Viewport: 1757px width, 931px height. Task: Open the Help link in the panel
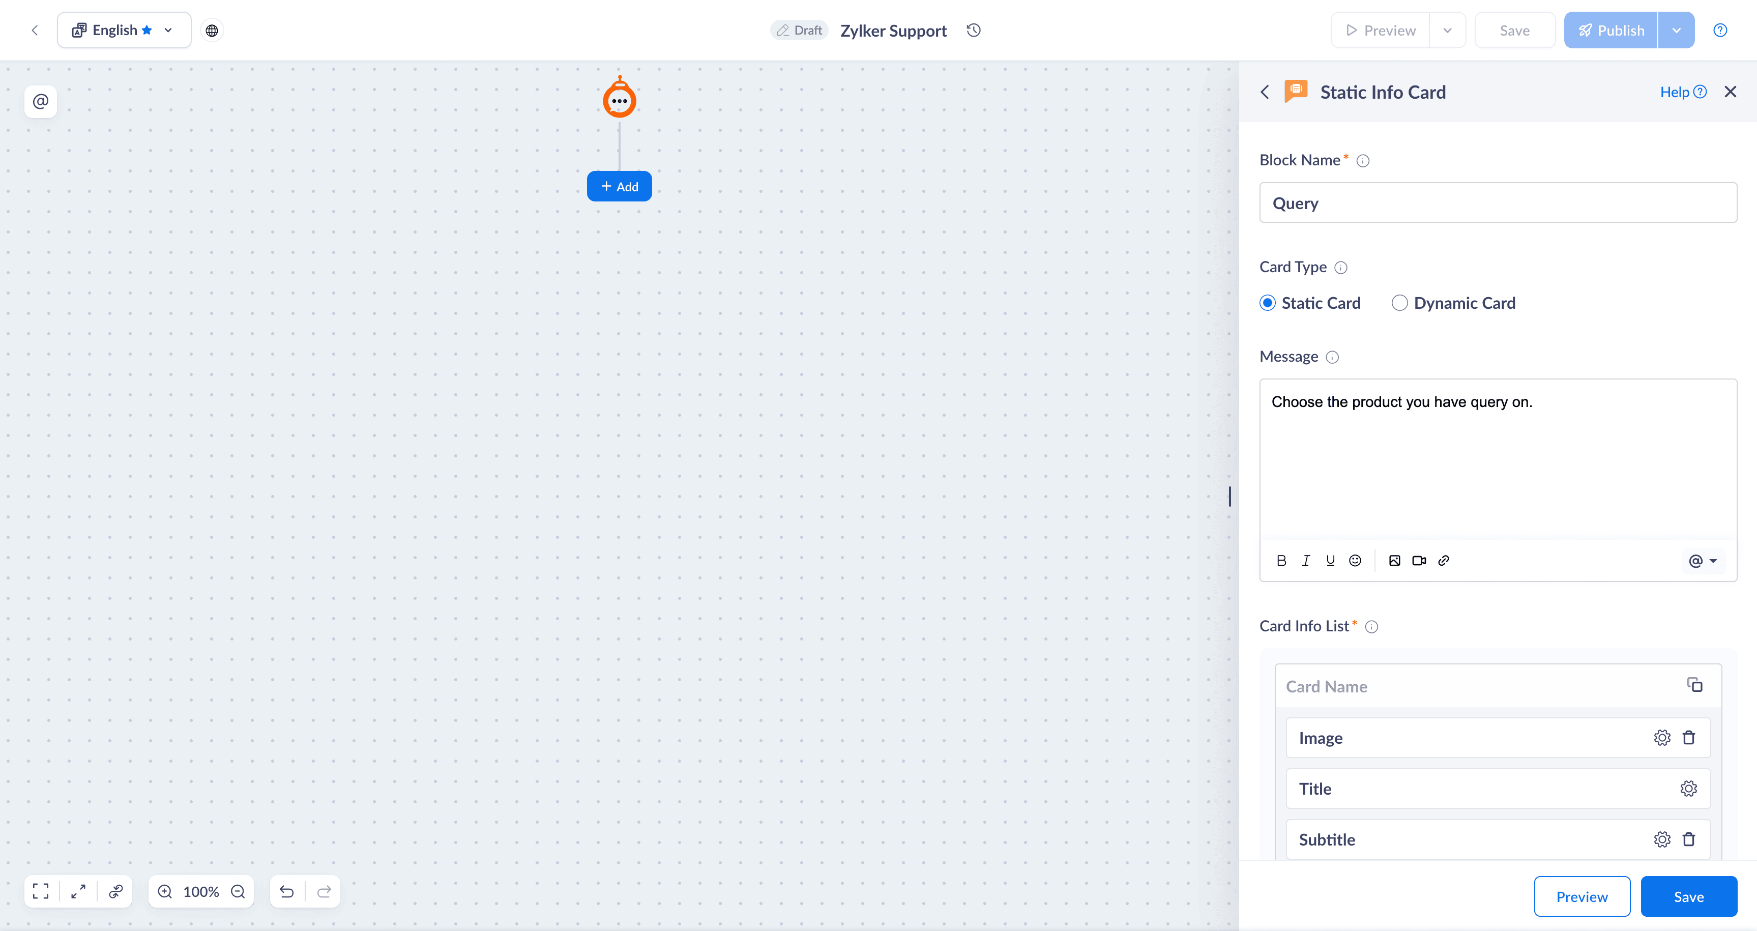tap(1682, 92)
